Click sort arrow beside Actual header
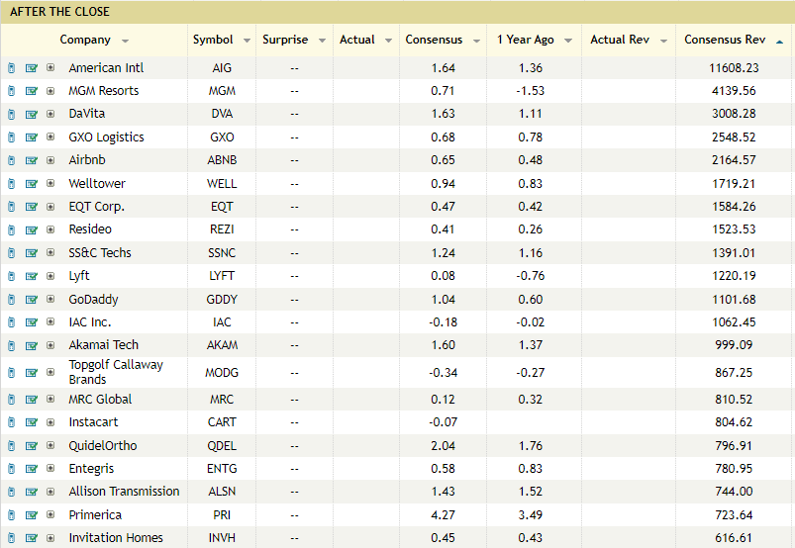This screenshot has height=548, width=795. click(388, 41)
